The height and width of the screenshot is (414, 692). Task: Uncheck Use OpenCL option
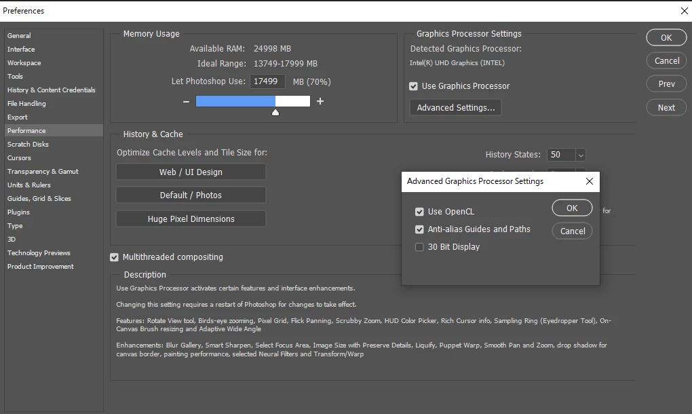[419, 212]
